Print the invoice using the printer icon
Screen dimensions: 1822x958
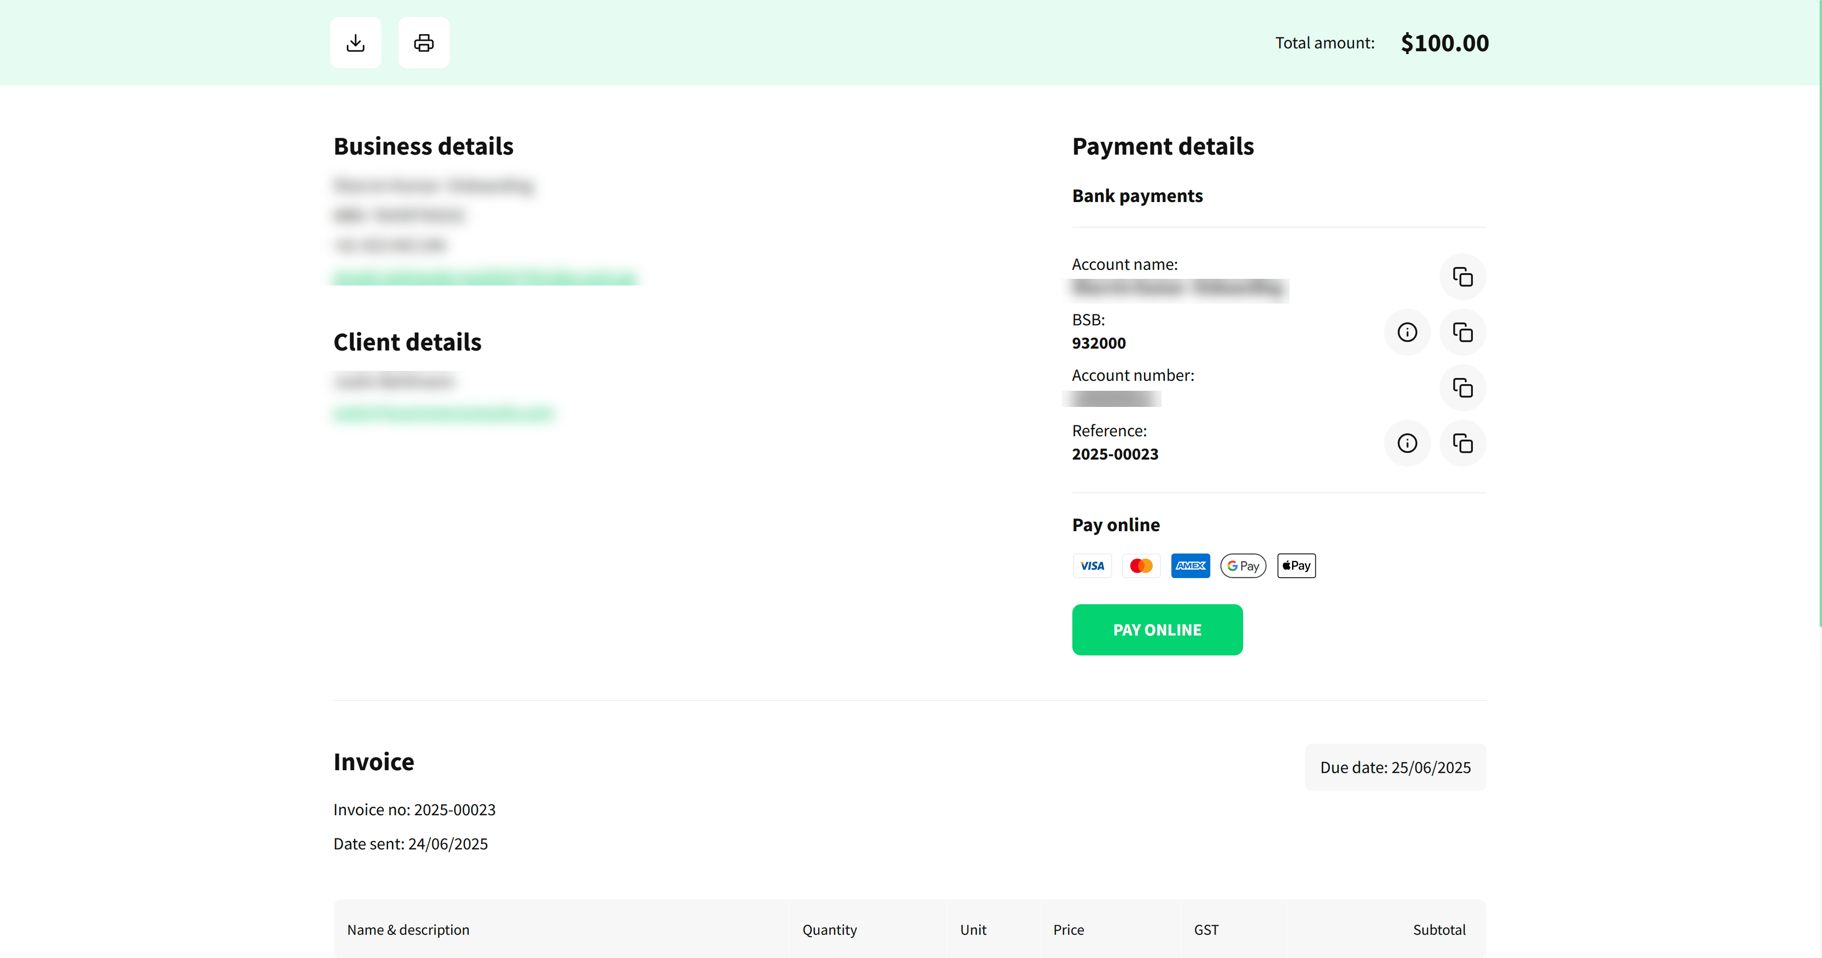coord(424,42)
